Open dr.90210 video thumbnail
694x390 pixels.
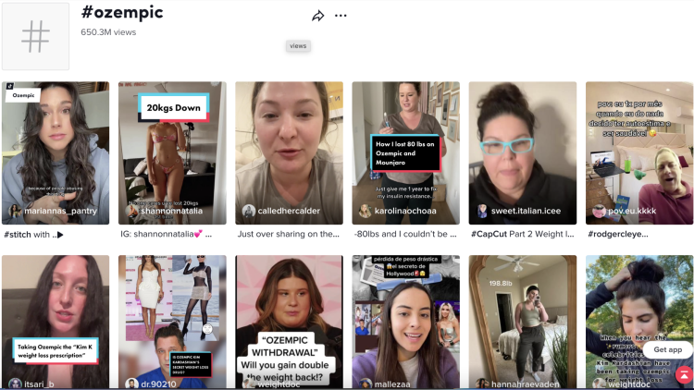pyautogui.click(x=172, y=322)
